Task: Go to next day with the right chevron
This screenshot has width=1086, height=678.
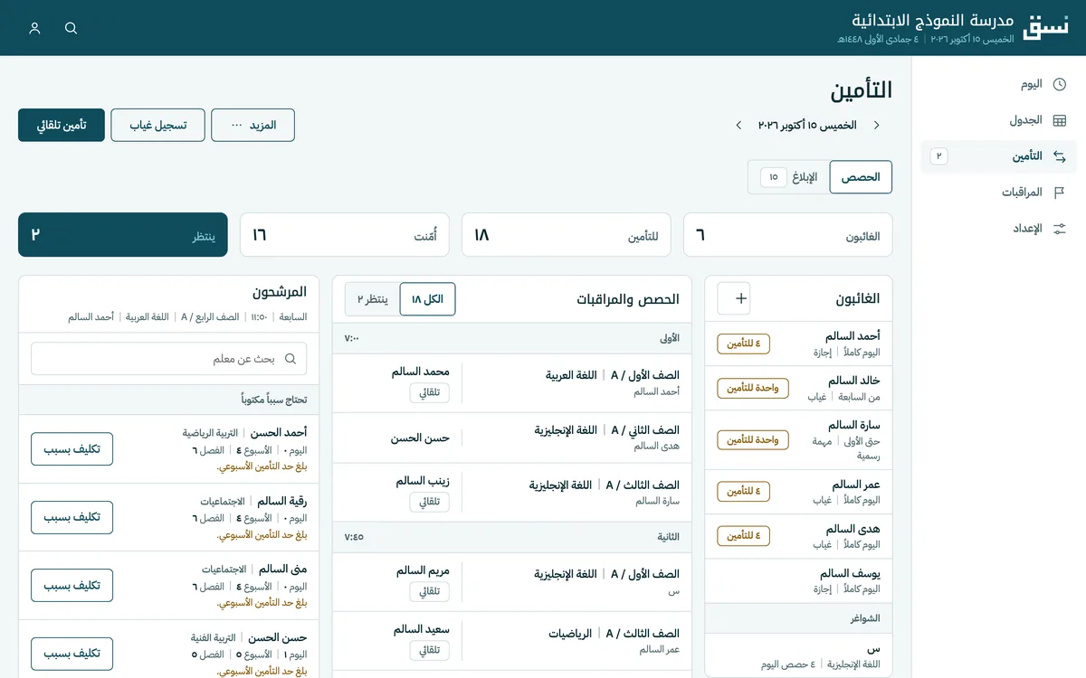Action: pos(876,125)
